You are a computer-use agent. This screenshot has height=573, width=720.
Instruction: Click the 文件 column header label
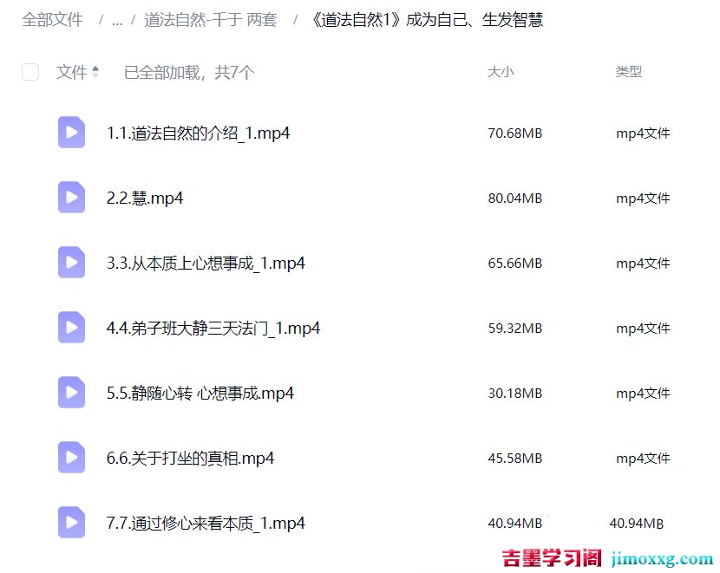pos(71,72)
